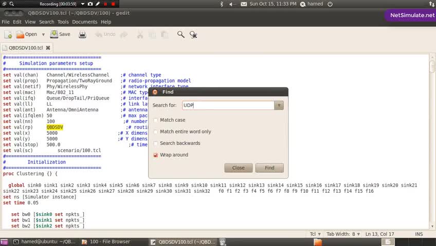
Task: Click 'Channel/WirelessChannel' in the code
Action: (x=78, y=75)
